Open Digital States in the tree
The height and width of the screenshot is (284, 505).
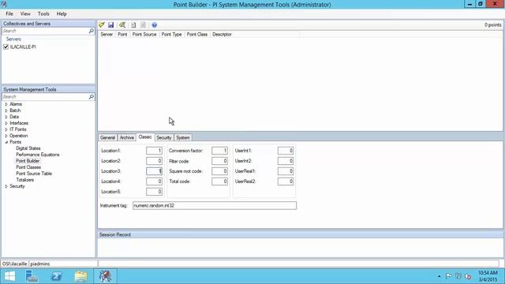28,148
